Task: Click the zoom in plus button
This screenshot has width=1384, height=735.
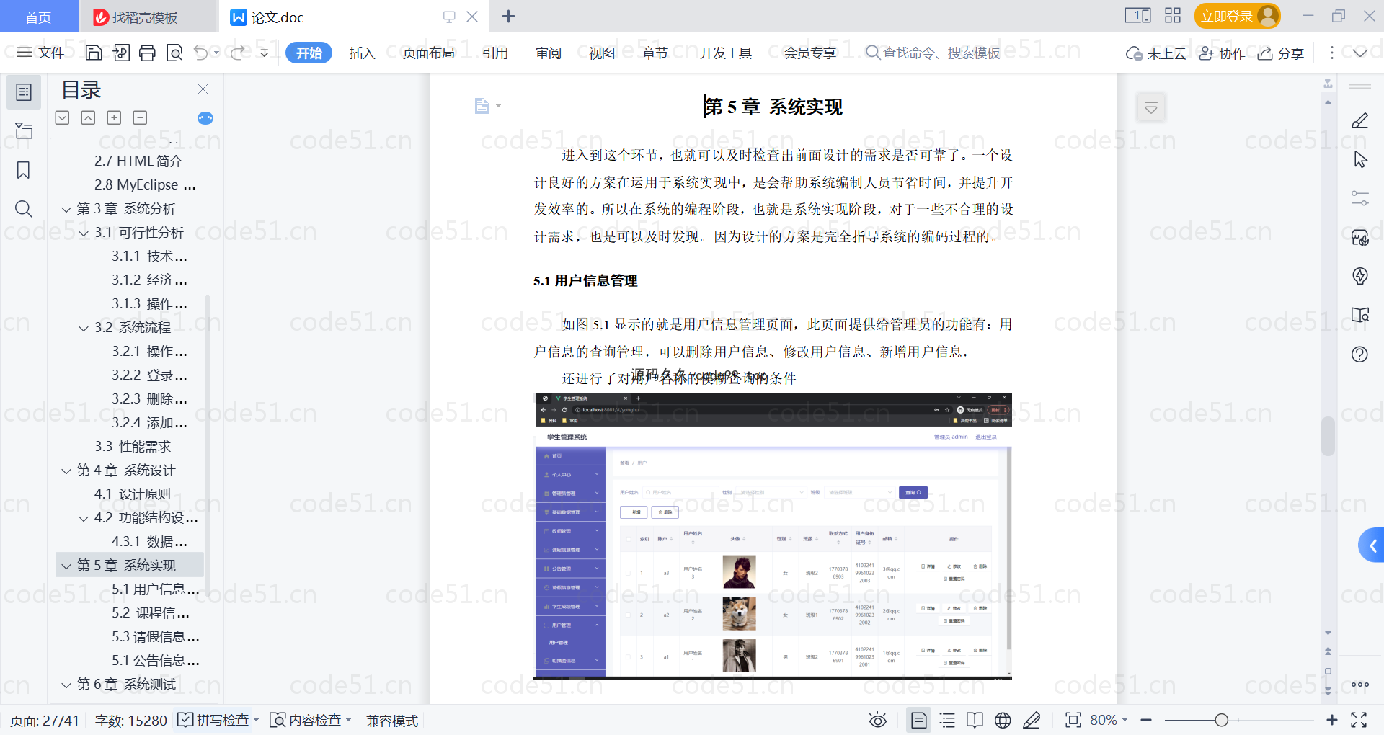Action: [x=1331, y=720]
